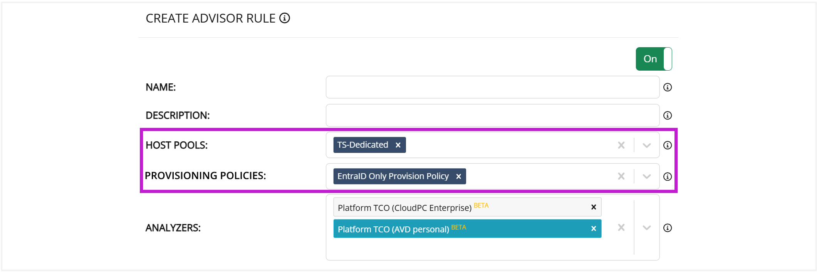This screenshot has height=272, width=817.
Task: Open the Analyzers dropdown chevron
Action: click(x=647, y=228)
